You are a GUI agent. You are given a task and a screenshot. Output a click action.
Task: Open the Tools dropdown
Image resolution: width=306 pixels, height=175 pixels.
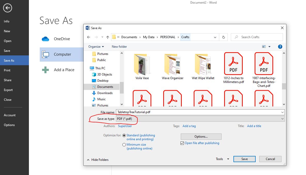coord(222,159)
